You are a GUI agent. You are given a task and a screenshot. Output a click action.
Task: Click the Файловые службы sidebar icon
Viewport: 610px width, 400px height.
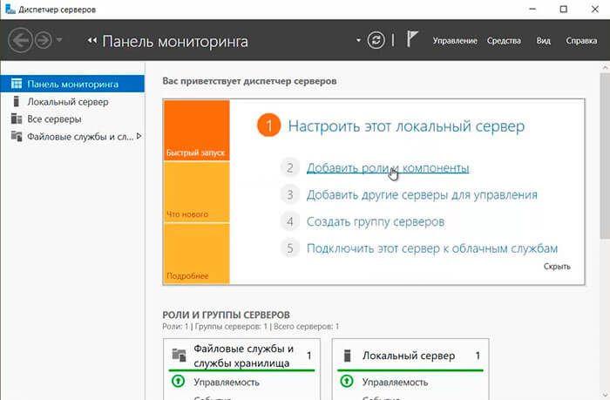(x=17, y=136)
